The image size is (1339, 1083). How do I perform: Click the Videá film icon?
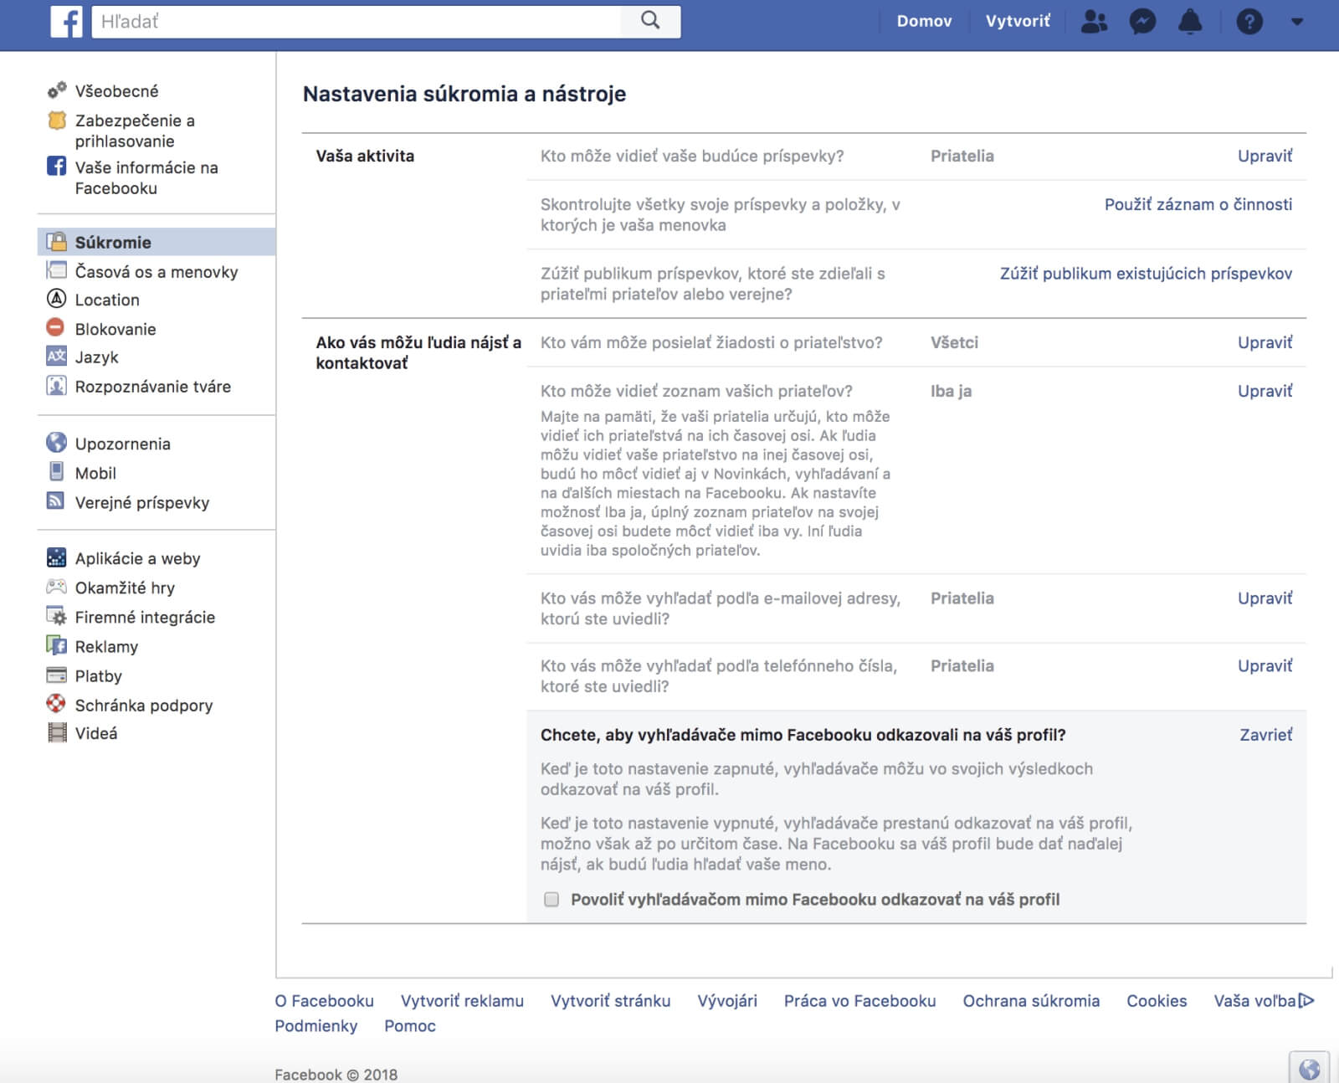tap(56, 732)
